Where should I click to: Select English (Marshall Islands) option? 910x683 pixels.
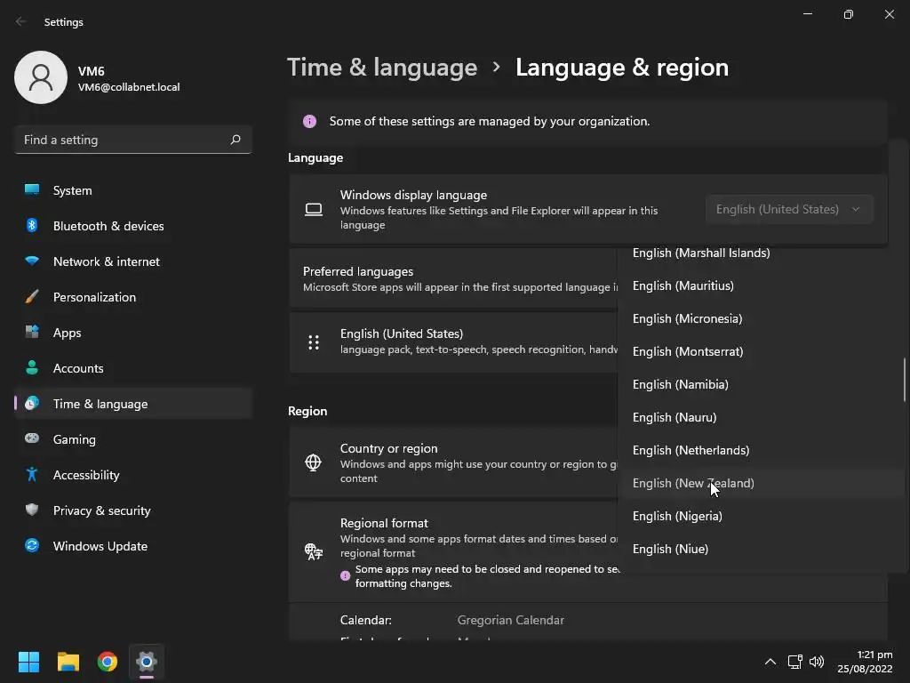tap(761, 253)
